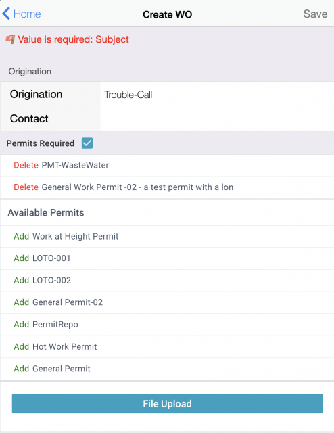Add General Permit-02

(x=21, y=302)
